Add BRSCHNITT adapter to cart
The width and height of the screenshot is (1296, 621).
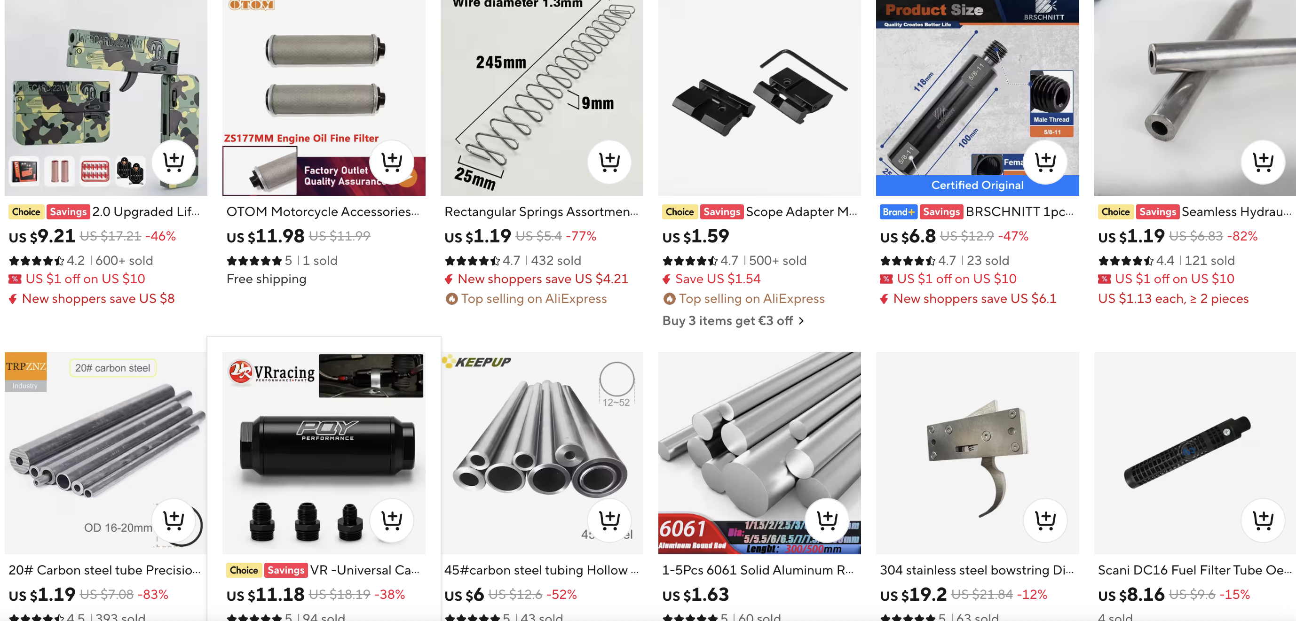tap(1045, 162)
